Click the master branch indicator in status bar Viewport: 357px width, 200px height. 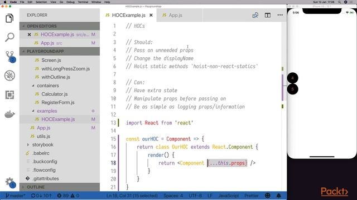[x=15, y=196]
